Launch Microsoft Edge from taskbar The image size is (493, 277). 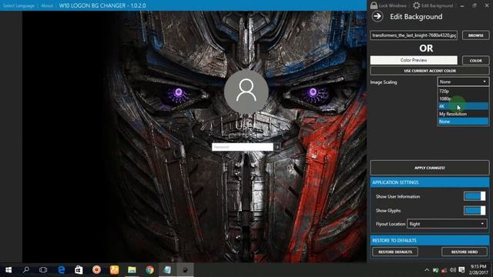62,270
